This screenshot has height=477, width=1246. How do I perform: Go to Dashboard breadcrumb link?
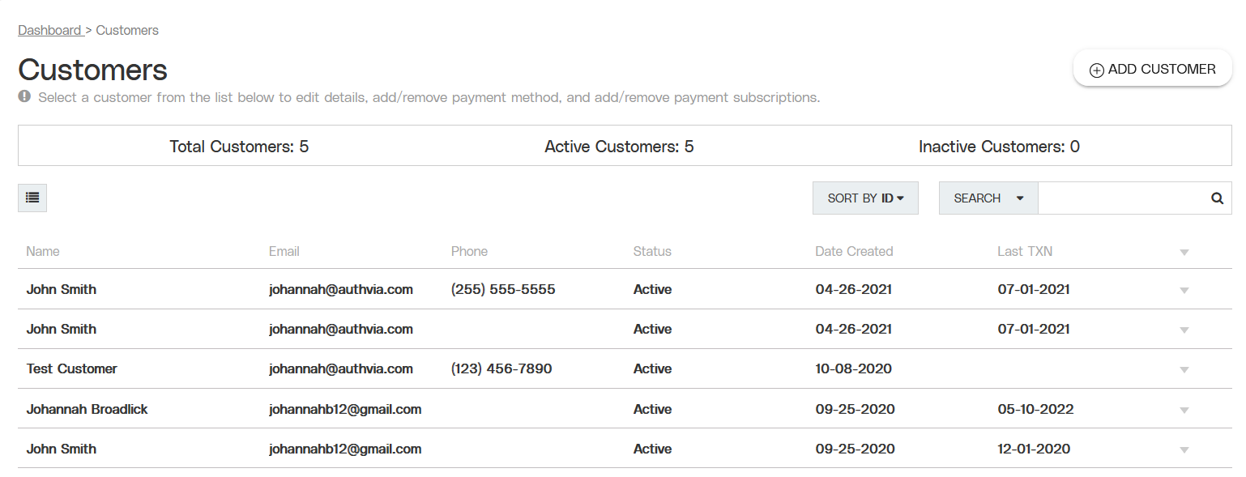click(x=49, y=30)
